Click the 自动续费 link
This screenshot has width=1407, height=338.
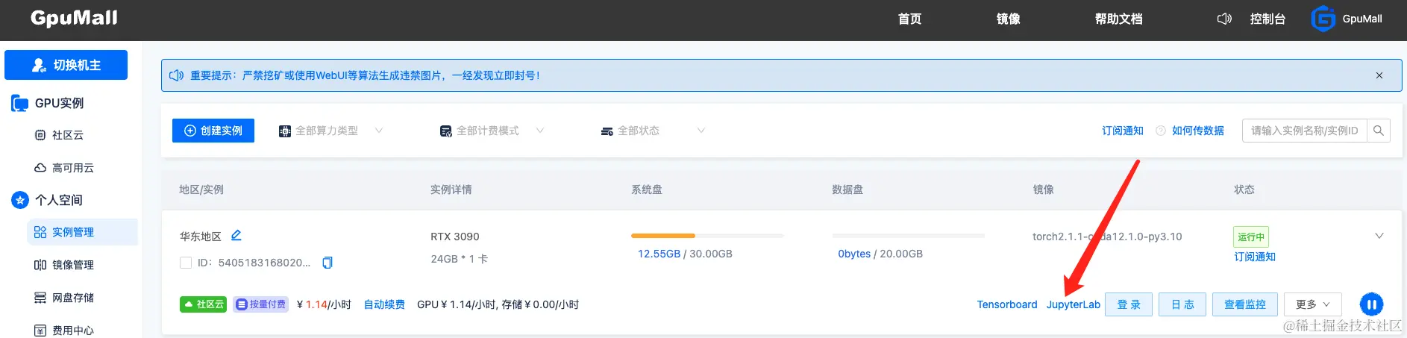coord(384,304)
